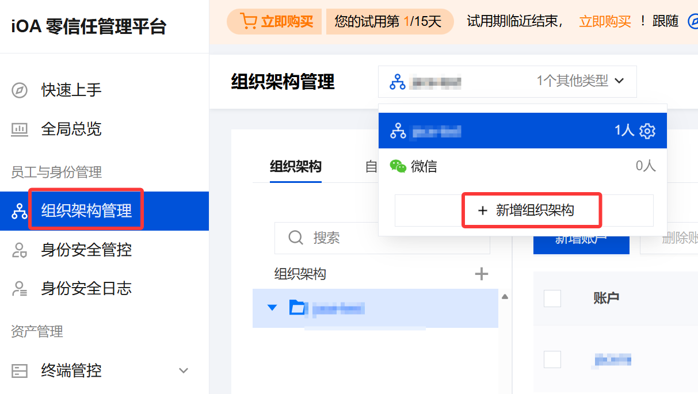Click the green WeChat icon
Viewport: 698px width, 394px height.
pyautogui.click(x=398, y=166)
